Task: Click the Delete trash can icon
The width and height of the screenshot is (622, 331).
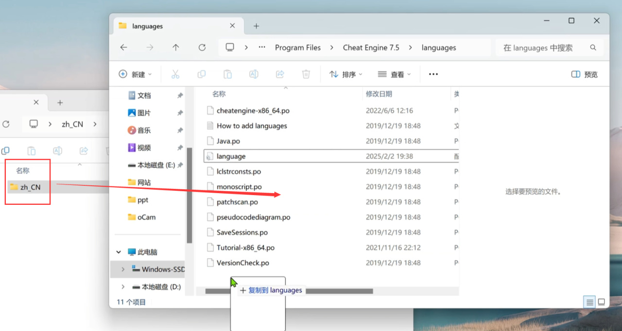Action: (306, 74)
